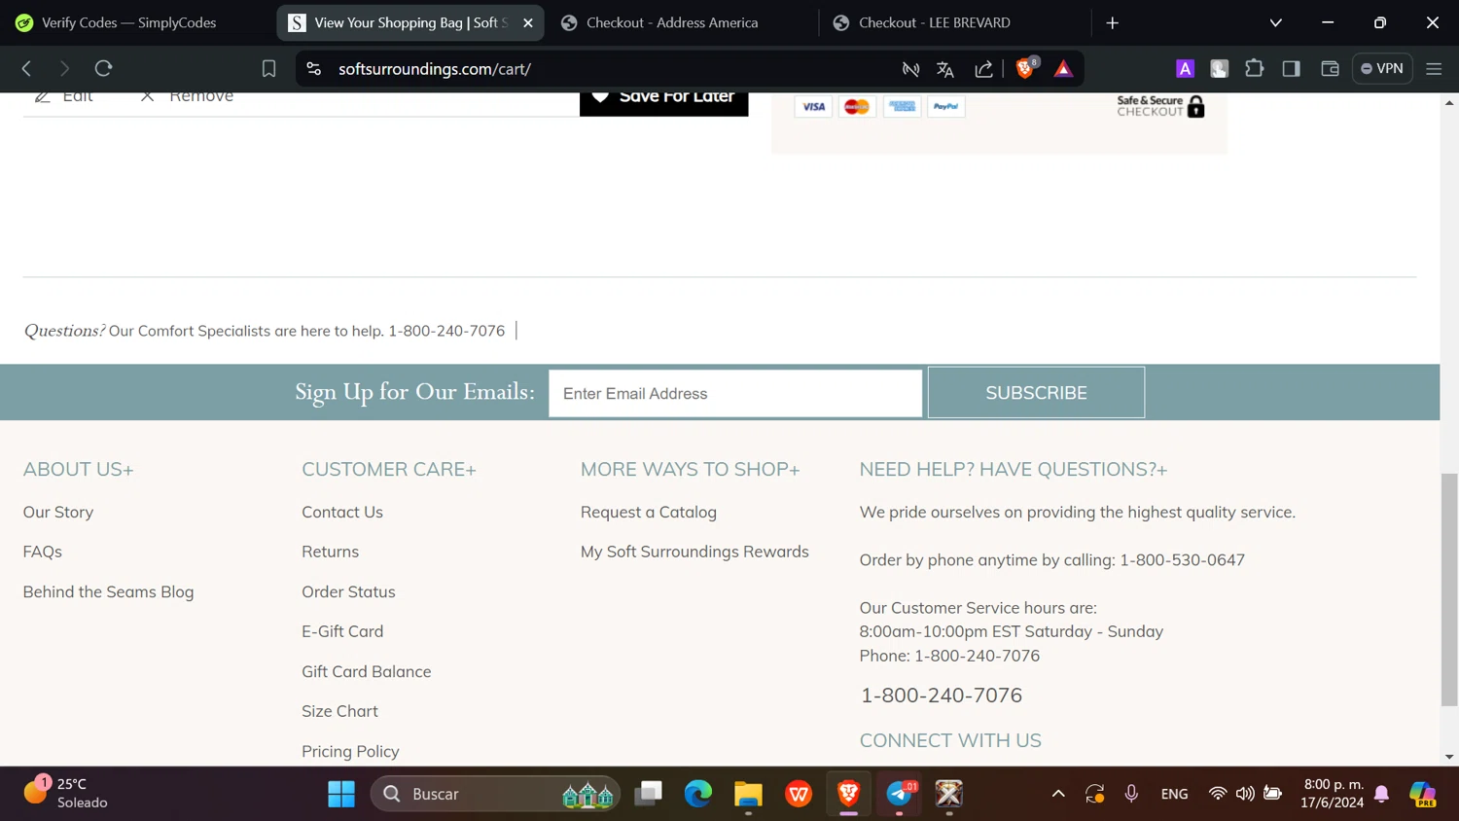This screenshot has width=1459, height=821.
Task: Click the SUBSCRIBE button
Action: pyautogui.click(x=1036, y=393)
